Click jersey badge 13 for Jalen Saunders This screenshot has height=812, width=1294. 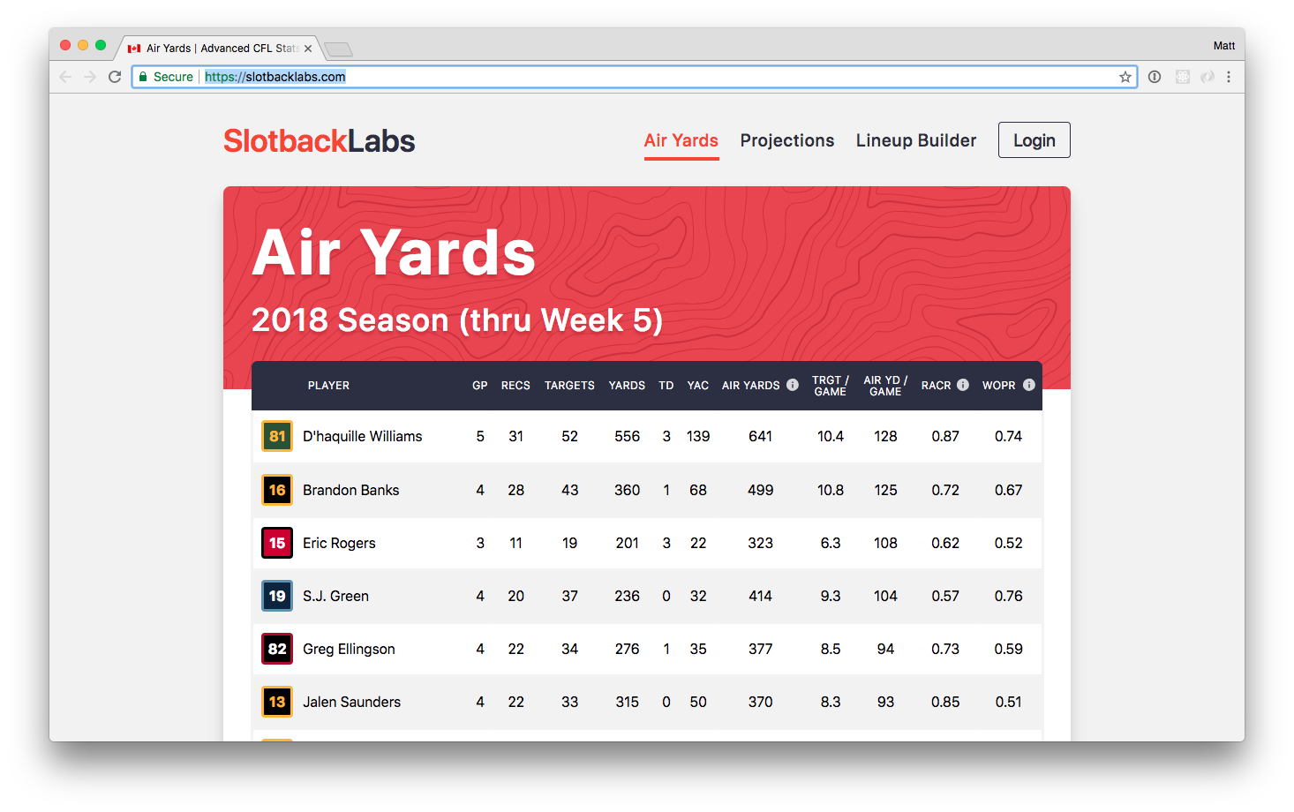[277, 702]
